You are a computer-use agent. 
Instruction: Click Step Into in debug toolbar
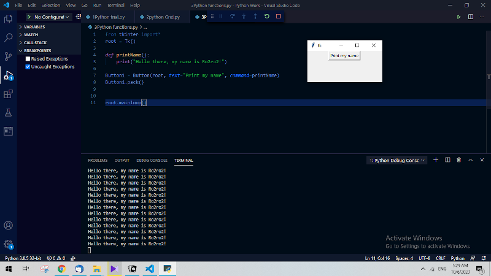(244, 17)
